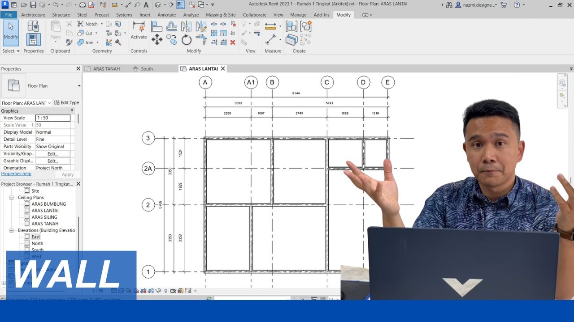Click the red Delete icon
Screen dimensions: 574x322
pos(233,42)
